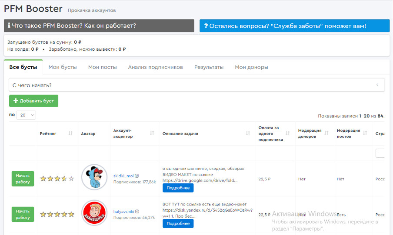Open the halyavshiki account link
The image size is (393, 235).
(x=123, y=212)
